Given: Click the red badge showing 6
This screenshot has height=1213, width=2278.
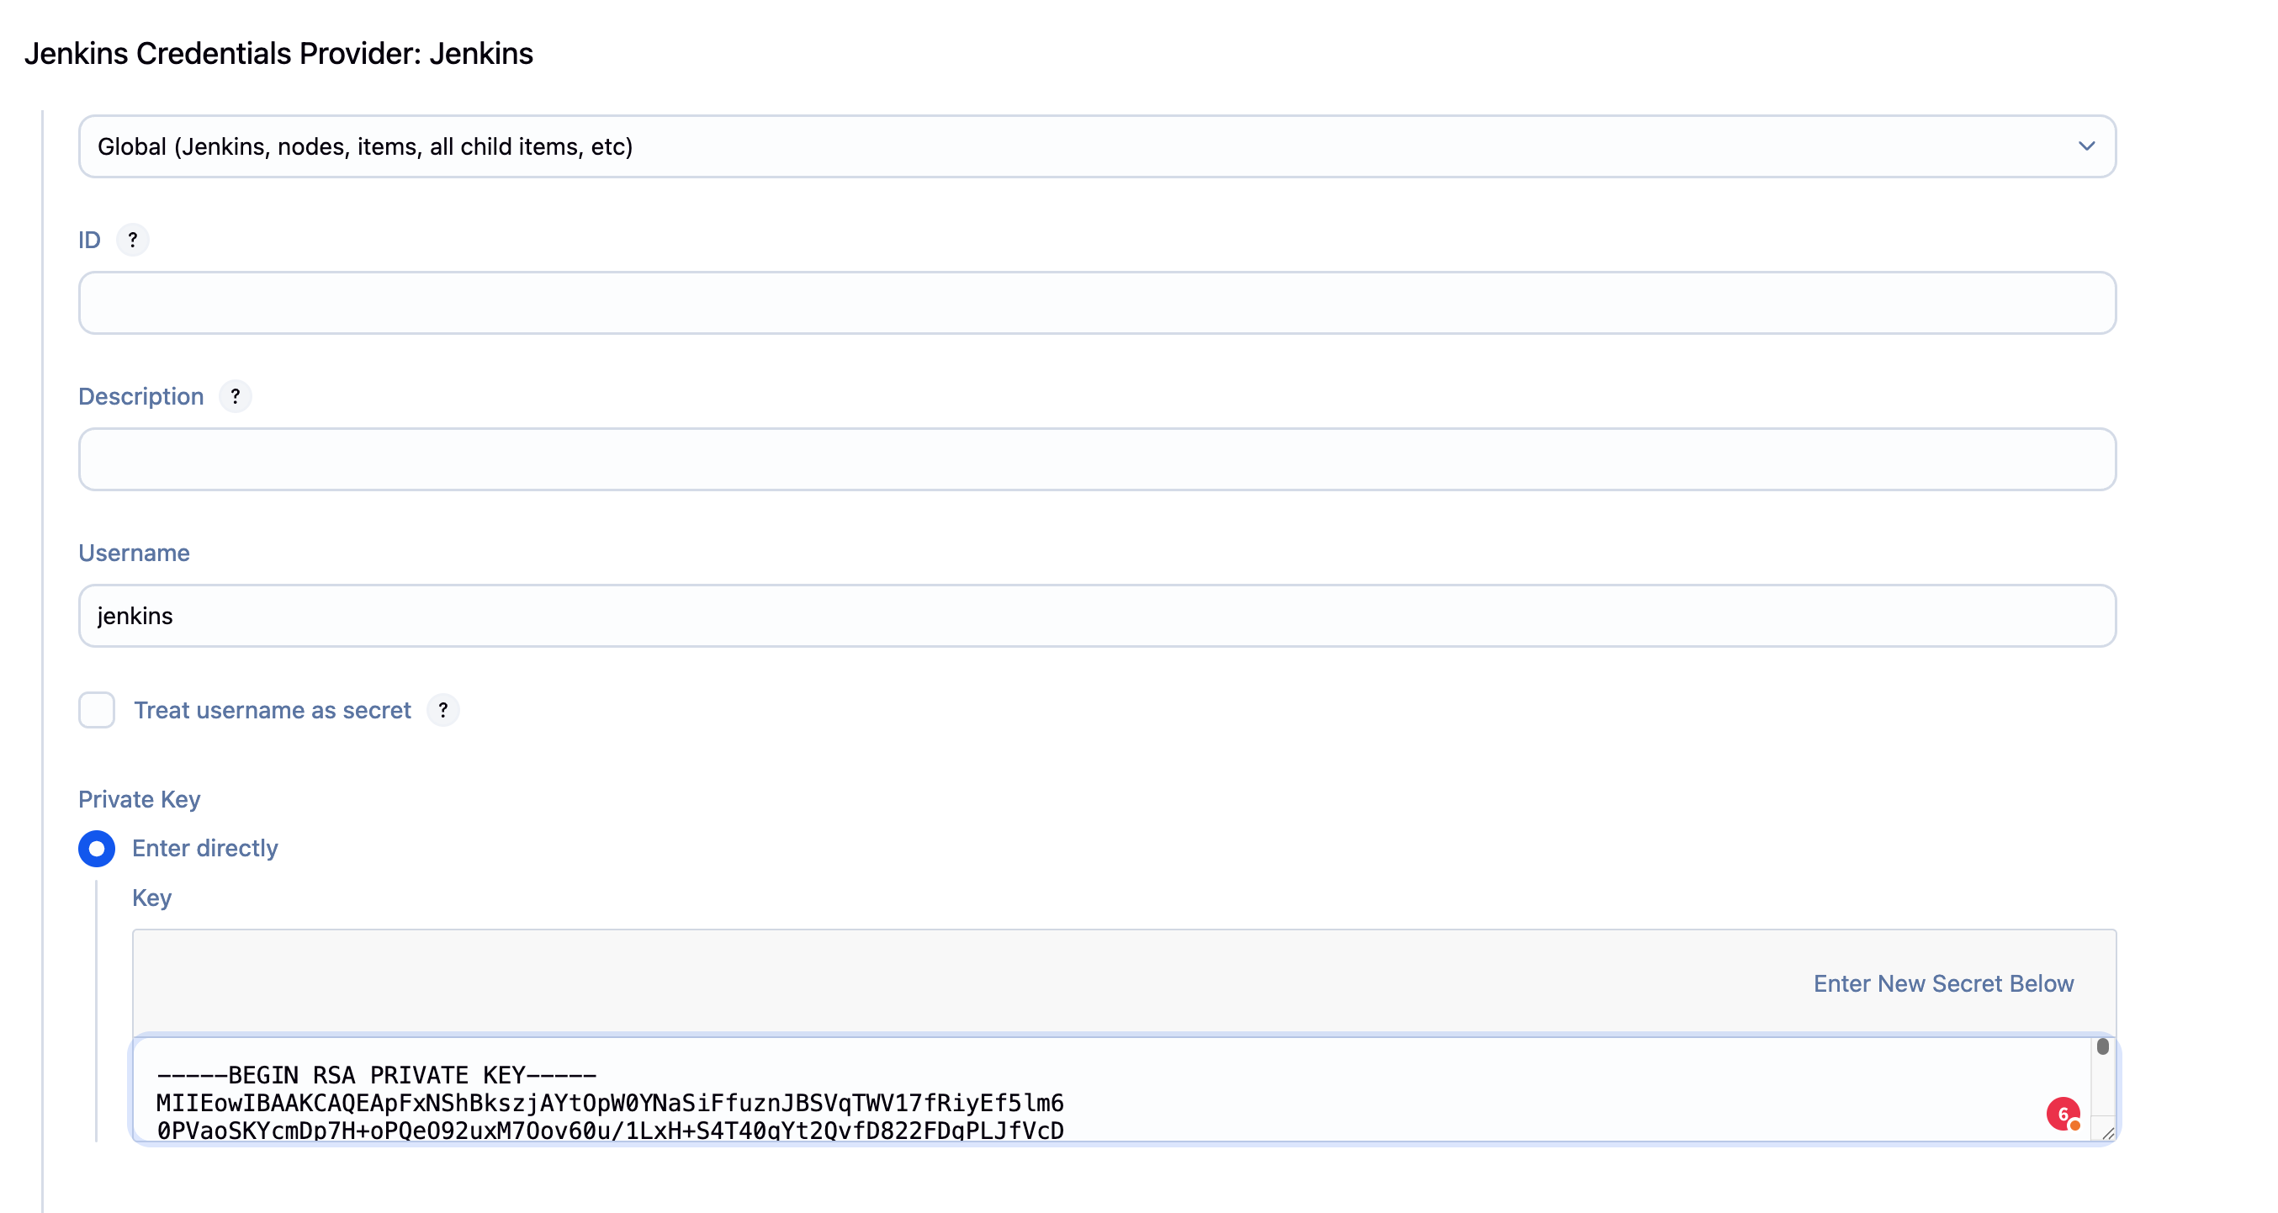Looking at the screenshot, I should tap(2062, 1114).
